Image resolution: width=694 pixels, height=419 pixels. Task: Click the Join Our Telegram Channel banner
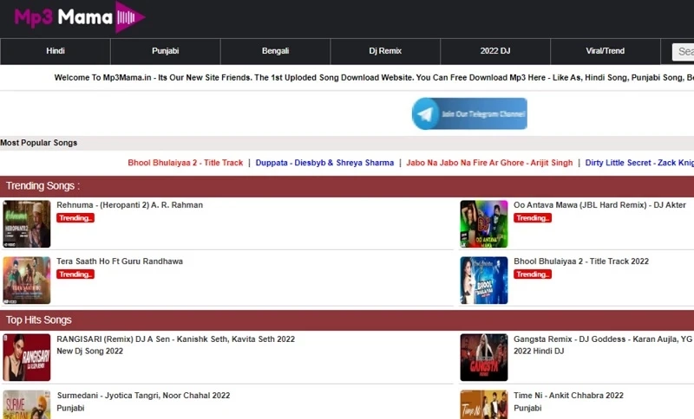point(469,114)
